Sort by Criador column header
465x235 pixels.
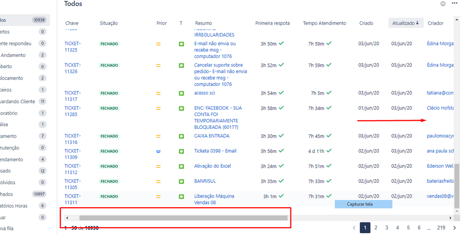pyautogui.click(x=436, y=23)
